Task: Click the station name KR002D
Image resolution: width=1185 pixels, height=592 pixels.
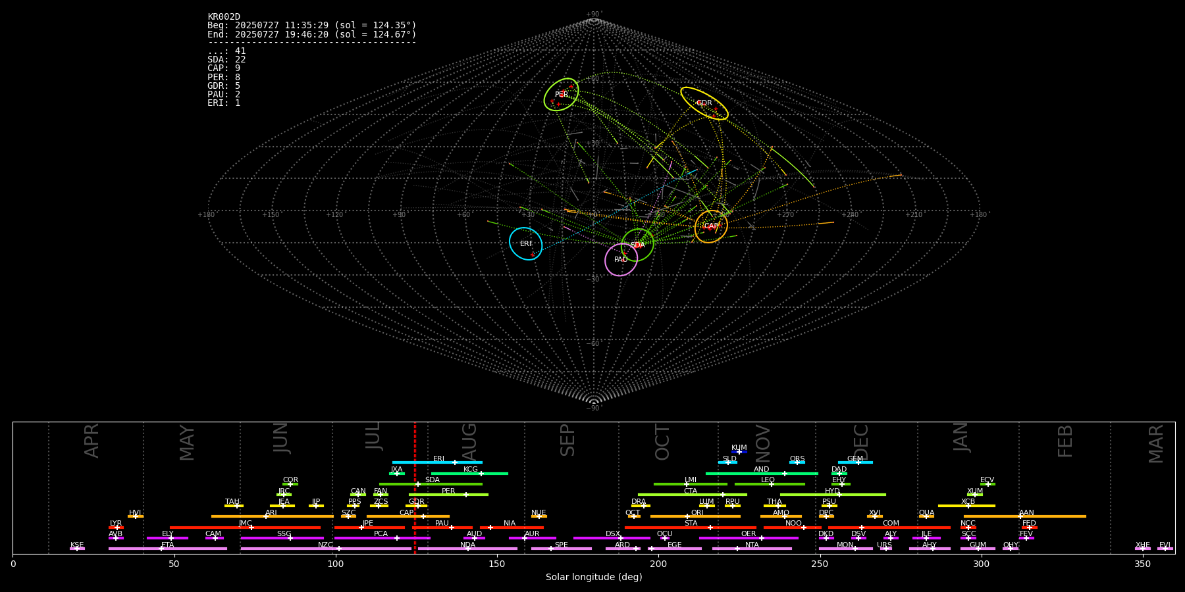Action: click(224, 17)
